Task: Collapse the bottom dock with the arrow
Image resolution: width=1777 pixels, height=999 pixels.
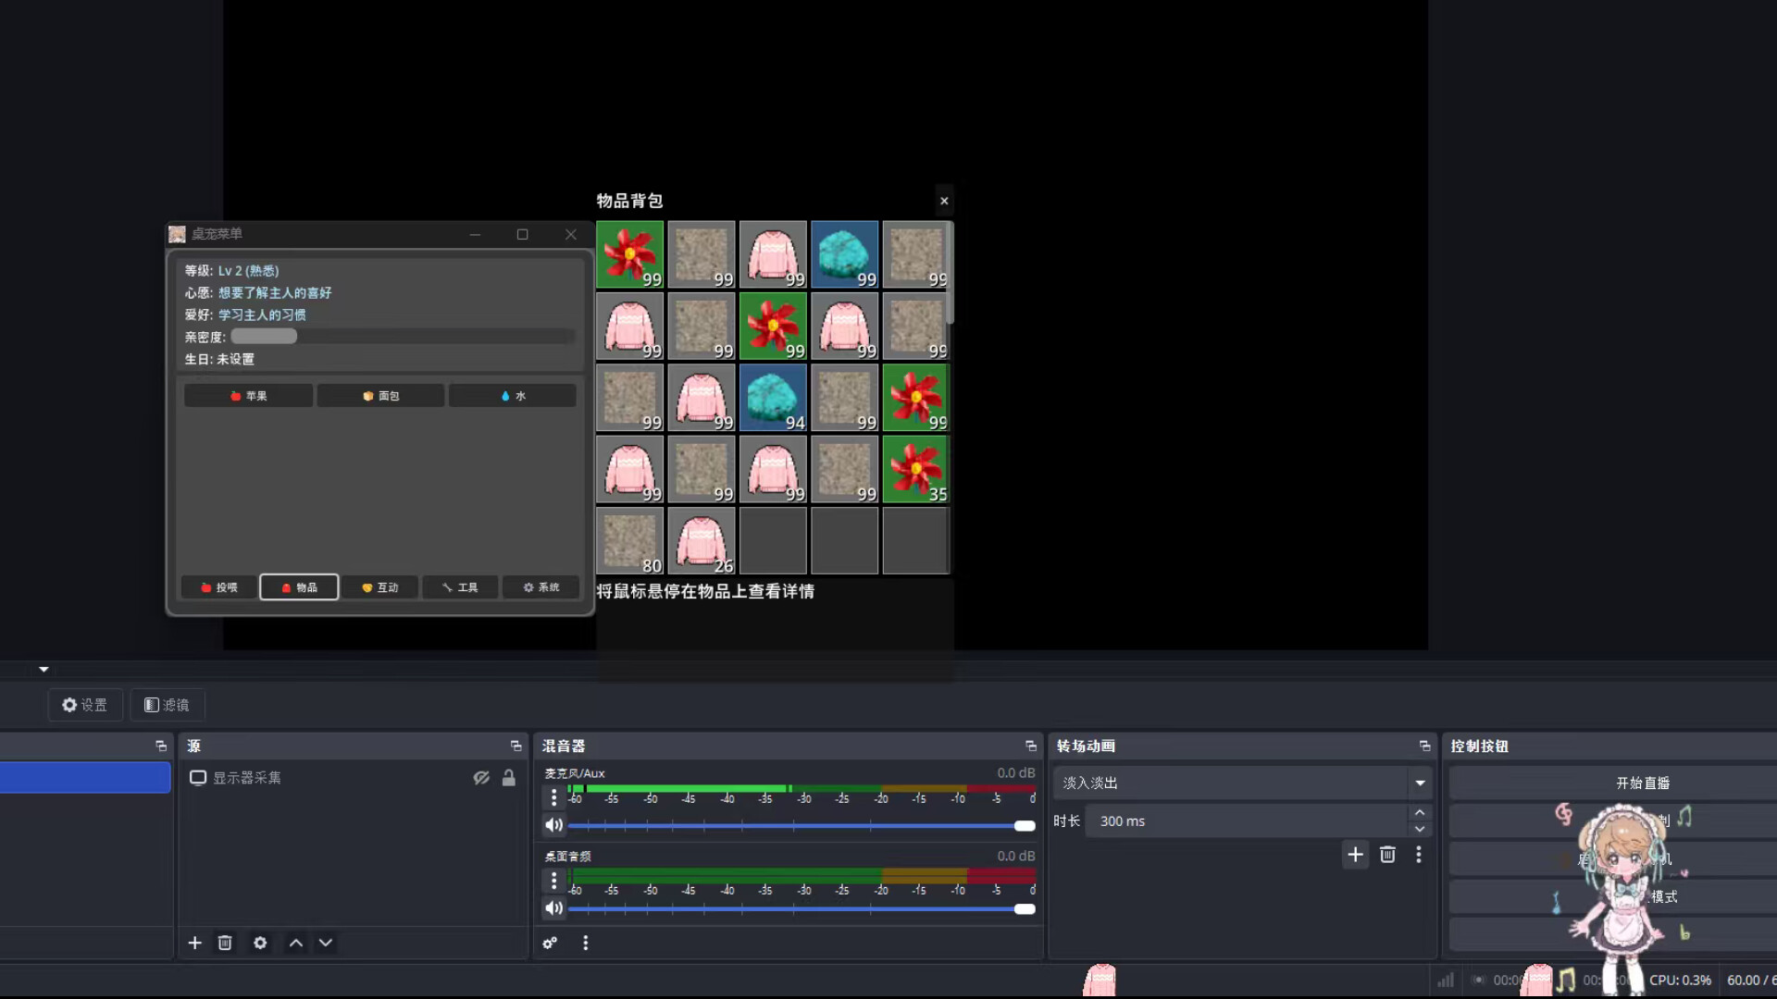Action: click(43, 668)
